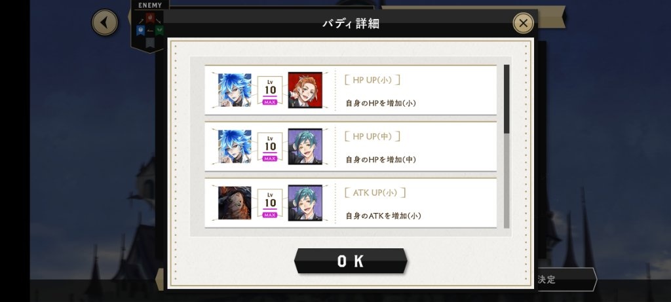Select the HP UP(小) buddy bonus title
Image resolution: width=671 pixels, height=302 pixels.
(372, 80)
